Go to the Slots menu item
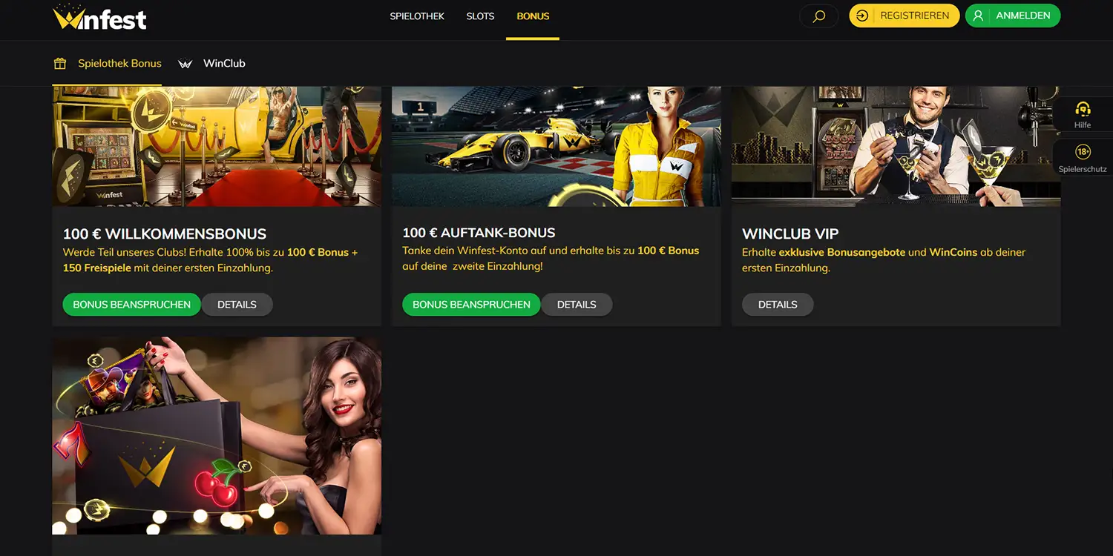The width and height of the screenshot is (1113, 556). [480, 16]
